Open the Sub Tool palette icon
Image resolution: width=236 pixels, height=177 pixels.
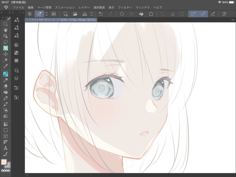(x=17, y=20)
